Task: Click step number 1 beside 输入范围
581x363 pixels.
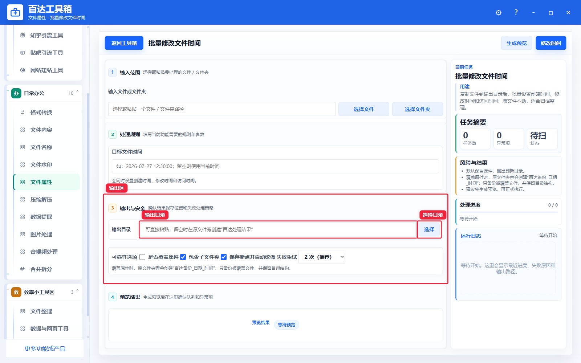Action: 113,72
